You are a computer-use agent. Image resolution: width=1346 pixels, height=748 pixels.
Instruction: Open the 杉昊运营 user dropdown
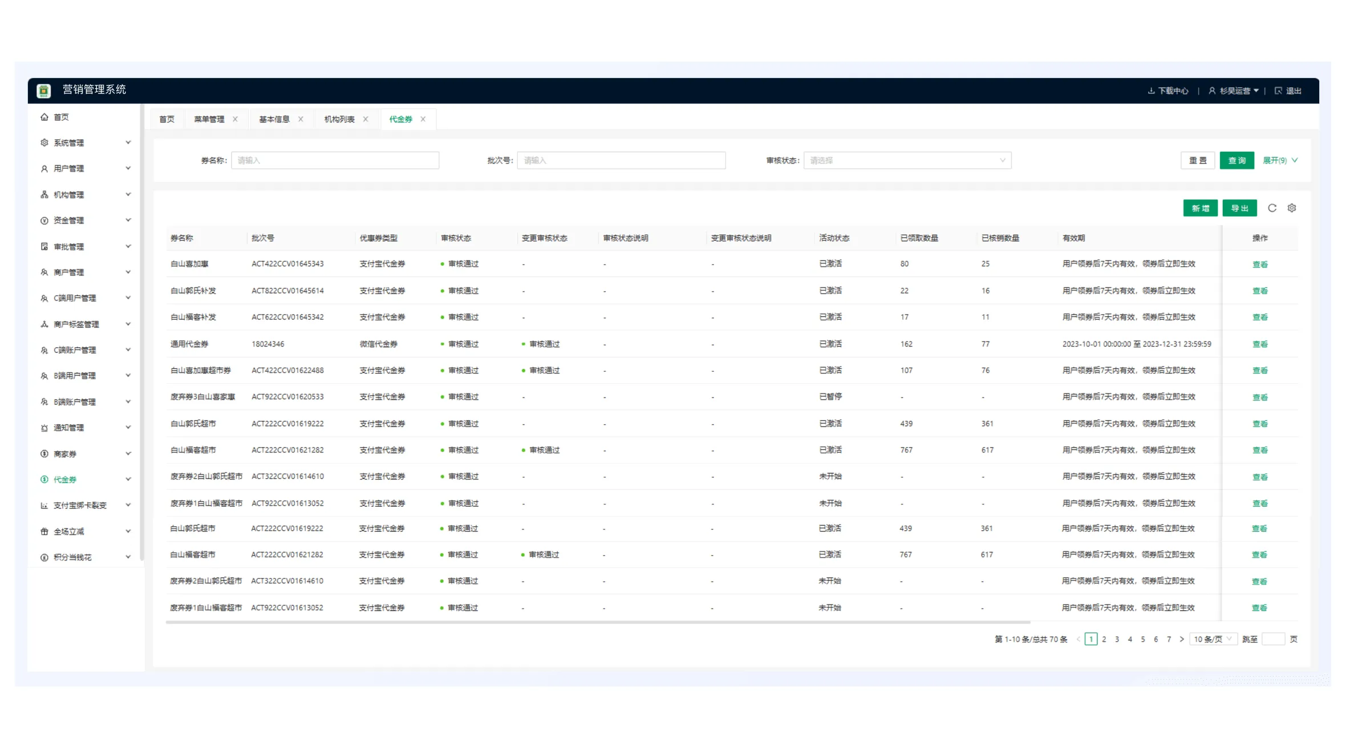(1235, 91)
